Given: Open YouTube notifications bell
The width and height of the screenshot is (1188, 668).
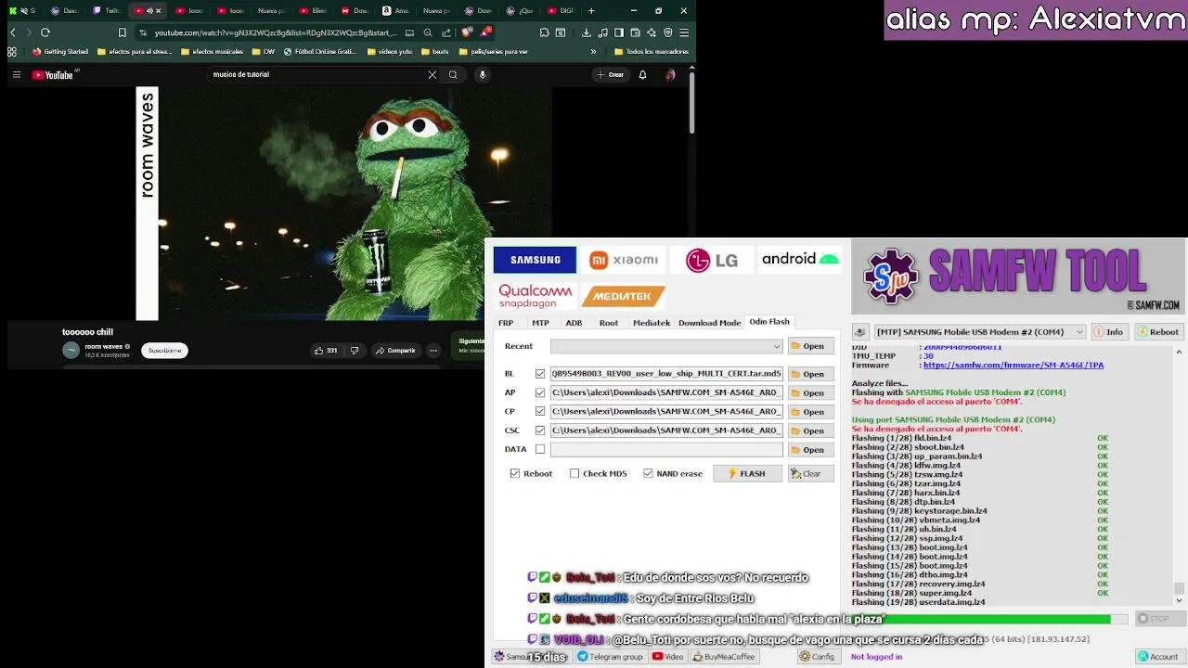Looking at the screenshot, I should pyautogui.click(x=642, y=75).
